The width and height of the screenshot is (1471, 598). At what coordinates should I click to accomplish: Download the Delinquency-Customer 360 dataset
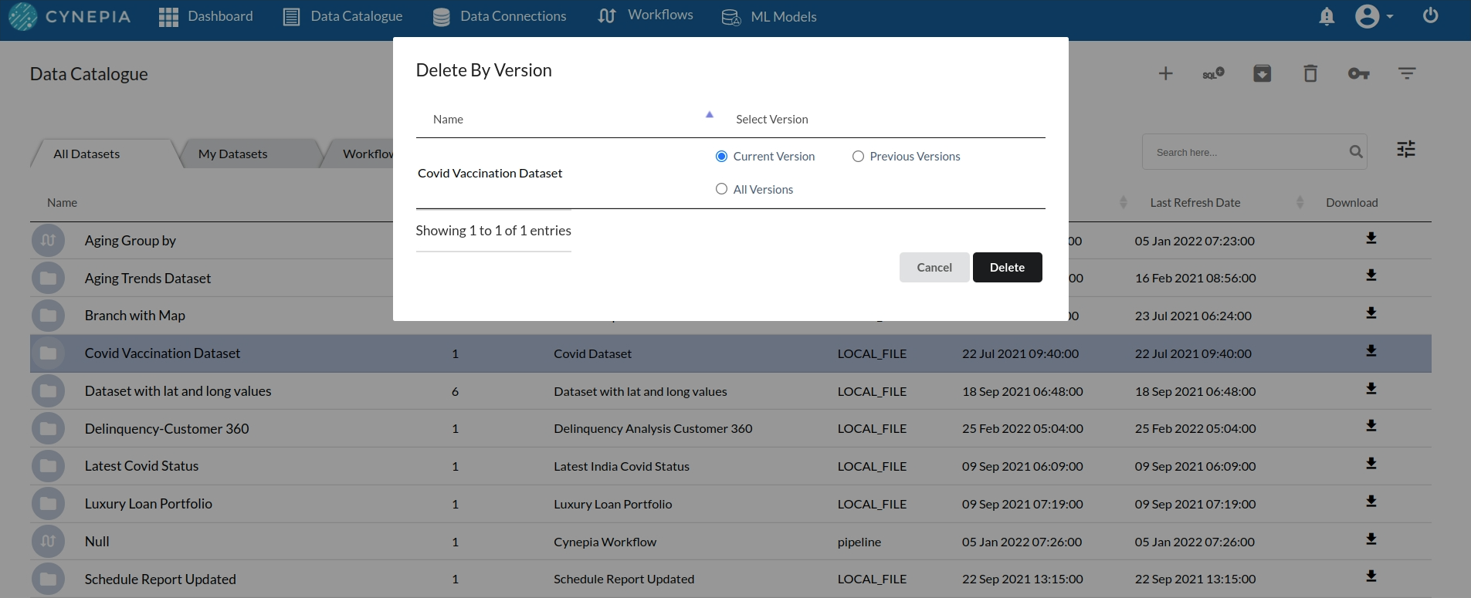(1371, 426)
